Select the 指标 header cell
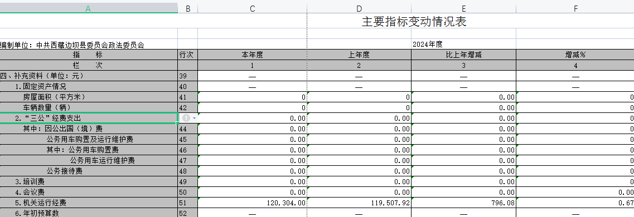 (89, 55)
